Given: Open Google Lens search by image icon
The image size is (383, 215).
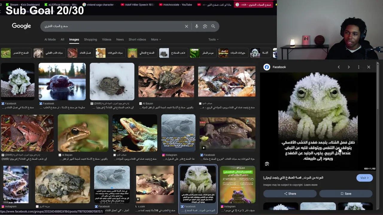Looking at the screenshot, I should click(205, 26).
